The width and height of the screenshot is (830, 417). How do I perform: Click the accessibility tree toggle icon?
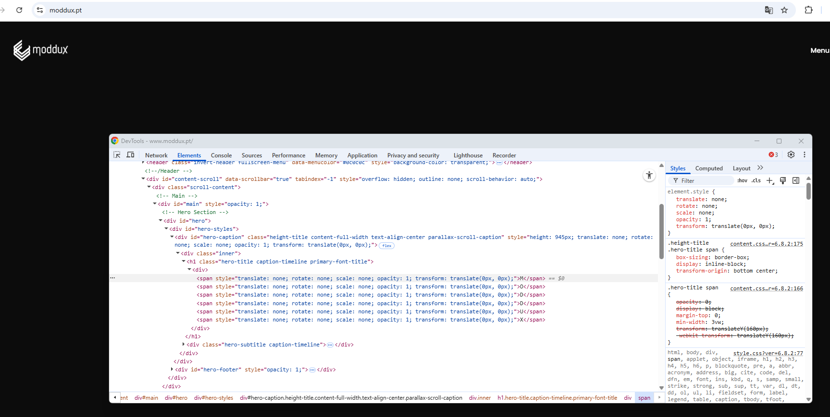pyautogui.click(x=649, y=175)
